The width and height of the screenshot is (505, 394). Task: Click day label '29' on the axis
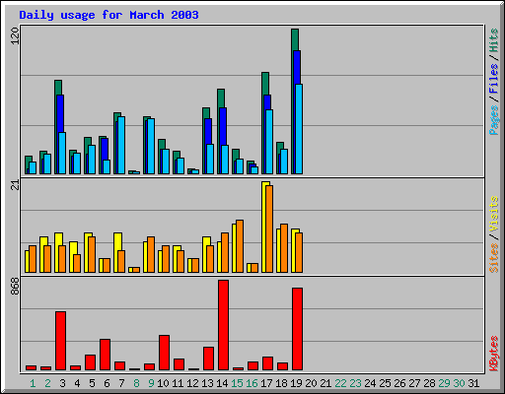tap(444, 383)
